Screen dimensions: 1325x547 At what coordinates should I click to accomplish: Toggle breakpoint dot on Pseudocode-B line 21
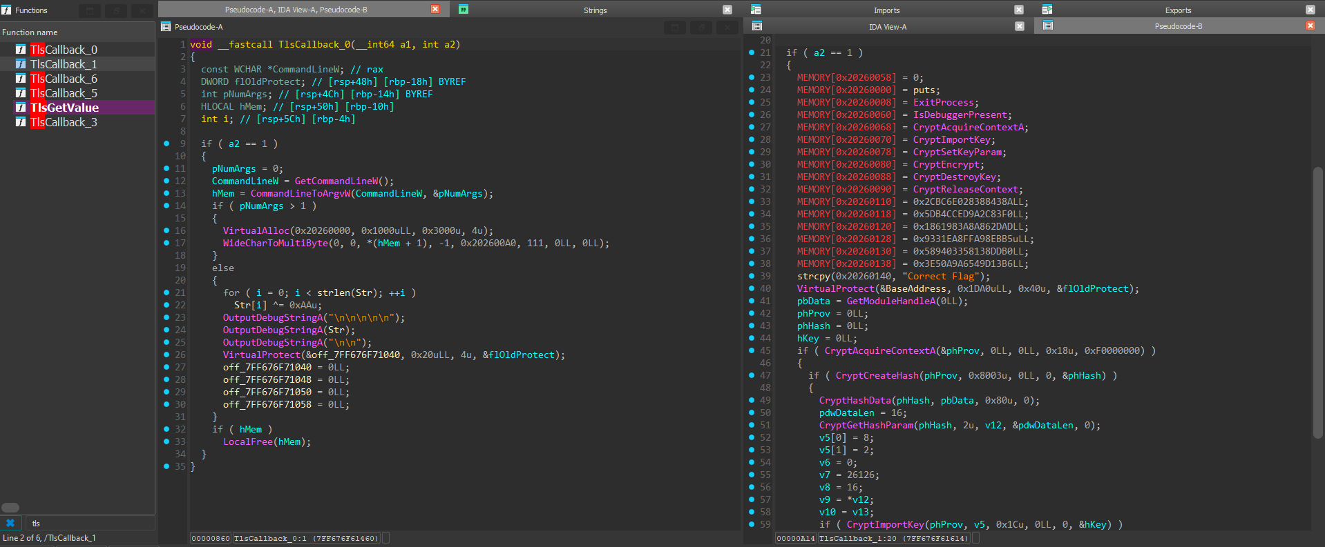(x=752, y=52)
